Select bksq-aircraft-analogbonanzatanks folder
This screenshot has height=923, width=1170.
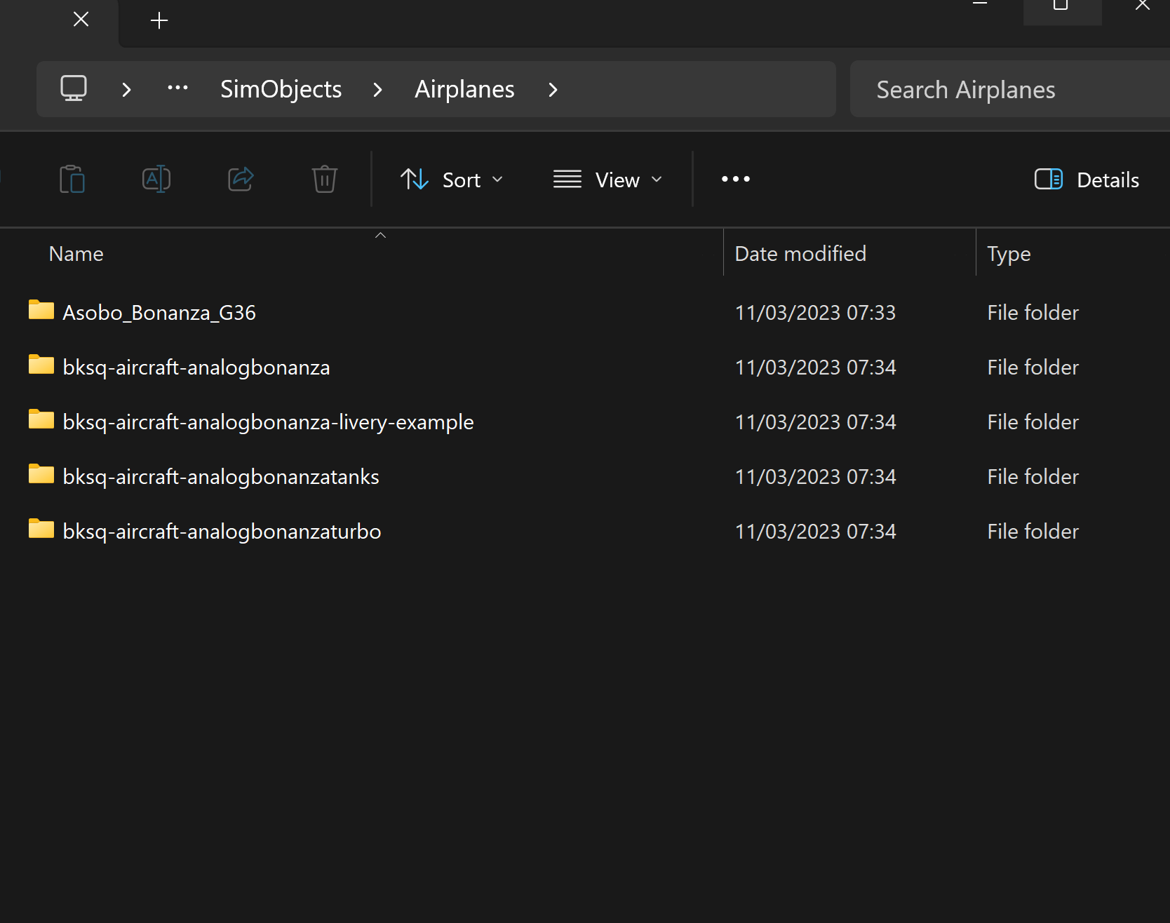pyautogui.click(x=221, y=476)
